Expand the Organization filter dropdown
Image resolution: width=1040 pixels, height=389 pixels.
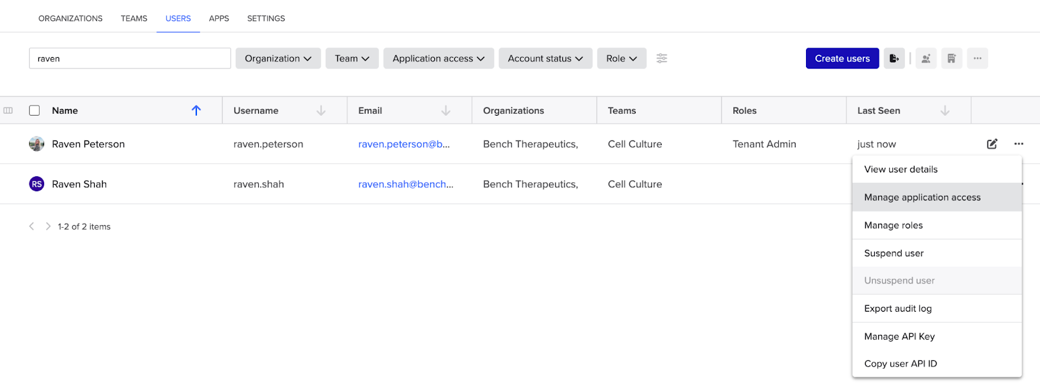click(278, 59)
